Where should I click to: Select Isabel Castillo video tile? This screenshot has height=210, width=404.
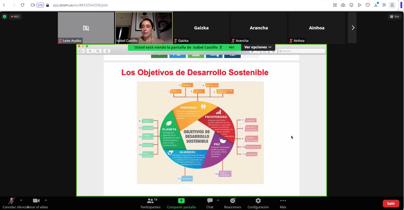point(144,28)
